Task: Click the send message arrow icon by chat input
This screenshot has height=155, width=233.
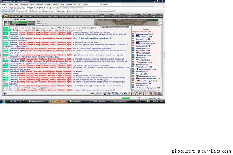Action: click(x=92, y=93)
